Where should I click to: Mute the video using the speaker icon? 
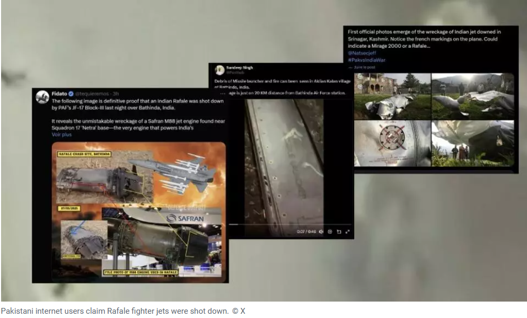pos(321,232)
